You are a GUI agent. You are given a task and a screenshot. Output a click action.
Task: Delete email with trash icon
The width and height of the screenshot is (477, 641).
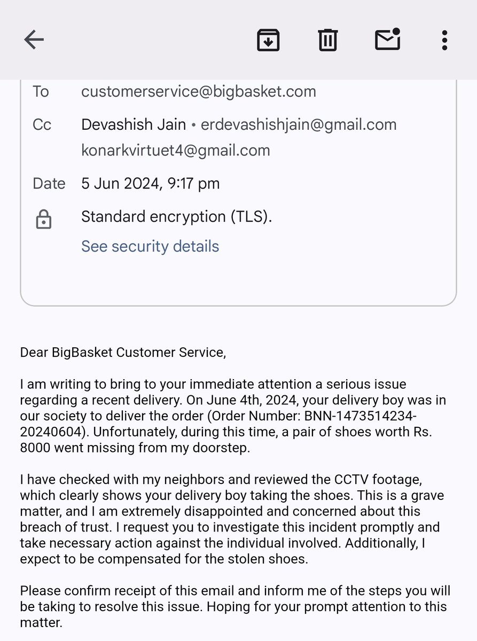327,40
